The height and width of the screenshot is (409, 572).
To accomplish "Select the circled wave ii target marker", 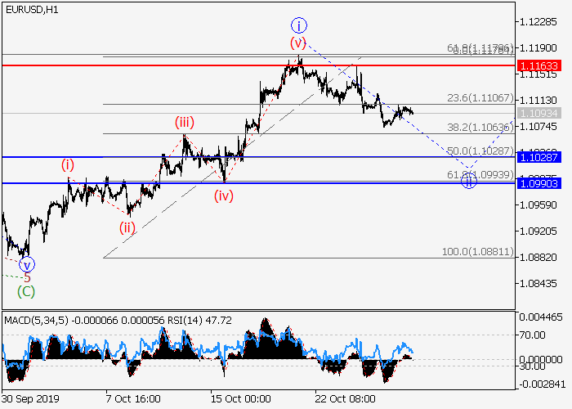I will [469, 181].
